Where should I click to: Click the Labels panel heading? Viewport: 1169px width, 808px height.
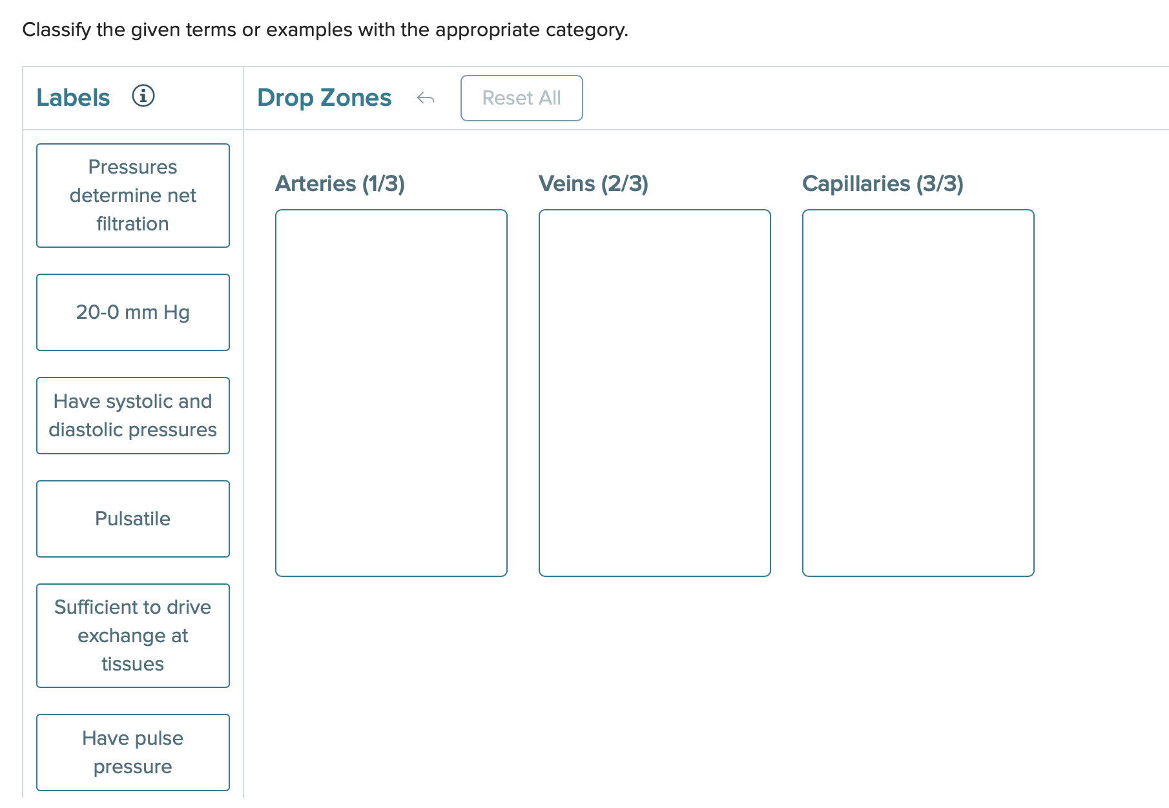(x=73, y=97)
